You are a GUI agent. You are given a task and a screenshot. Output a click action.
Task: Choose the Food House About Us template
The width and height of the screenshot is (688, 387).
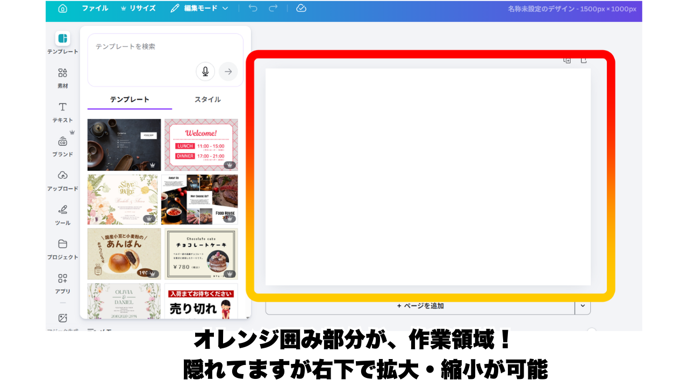pos(199,199)
